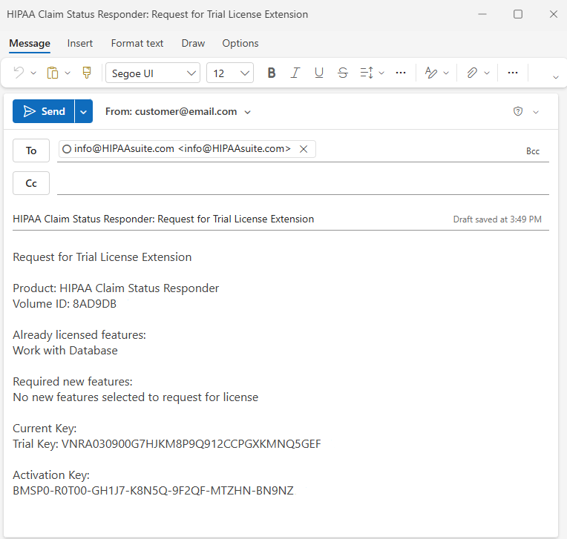Click the 'Required new features:' line
Image resolution: width=567 pixels, height=539 pixels.
tap(73, 382)
